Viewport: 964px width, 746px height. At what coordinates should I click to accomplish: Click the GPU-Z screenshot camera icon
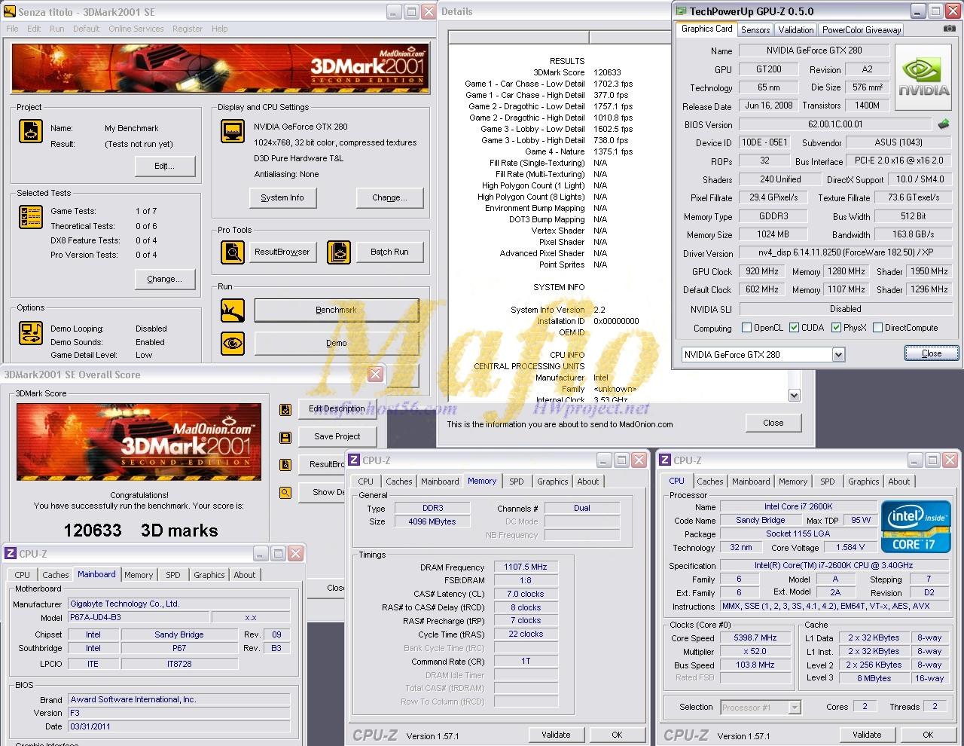click(x=950, y=29)
